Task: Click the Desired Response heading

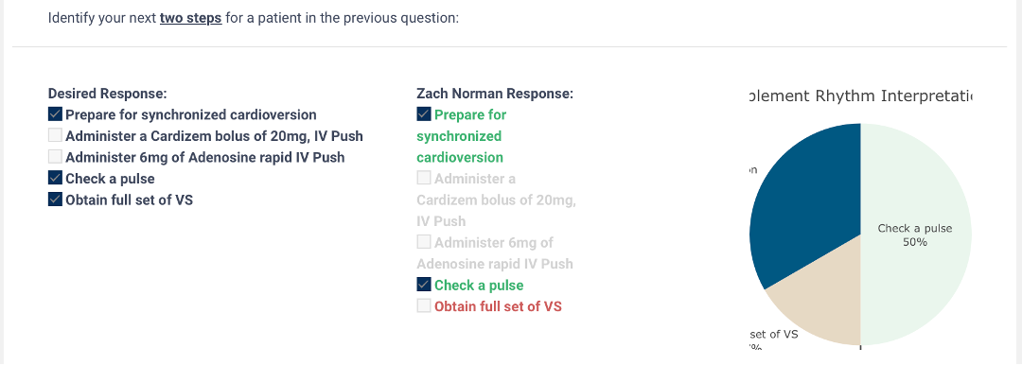Action: pyautogui.click(x=108, y=94)
